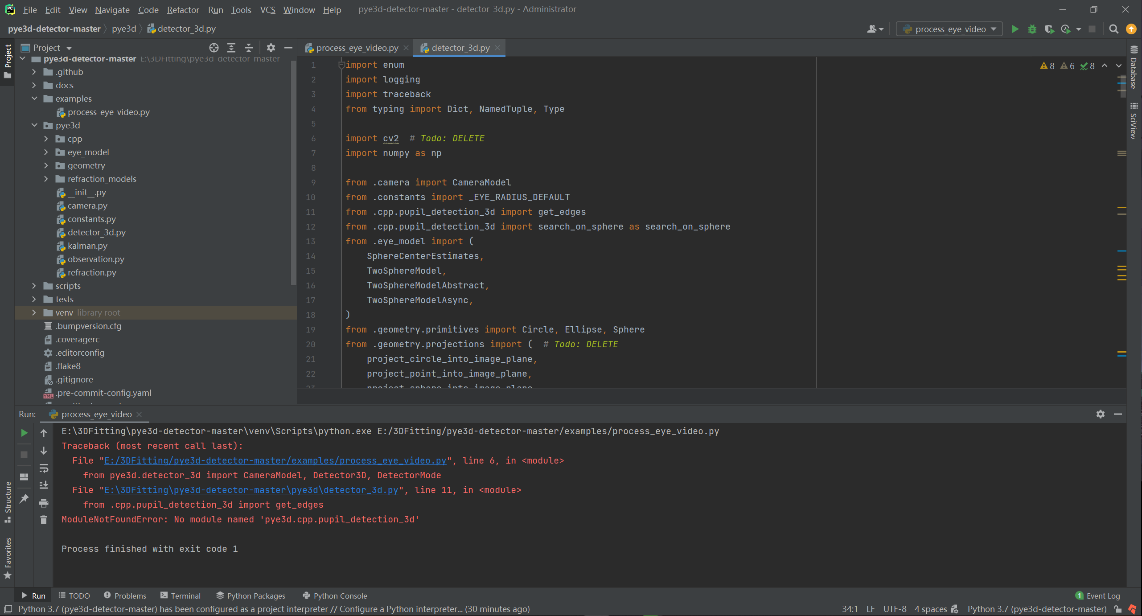Screen dimensions: 1142x616
Task: Toggle the Structure side tool window
Action: tap(8, 502)
